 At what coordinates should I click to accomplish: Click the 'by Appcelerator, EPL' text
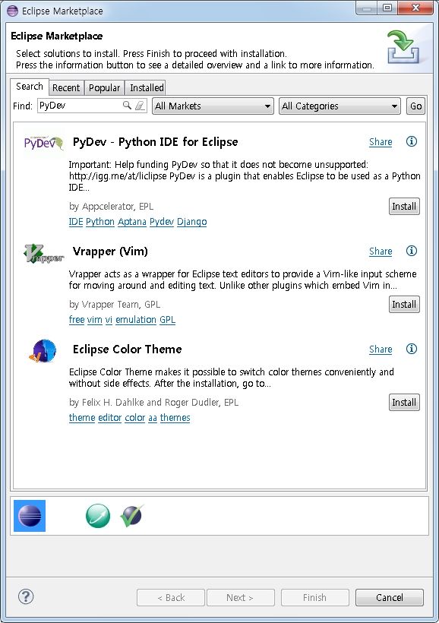(111, 207)
